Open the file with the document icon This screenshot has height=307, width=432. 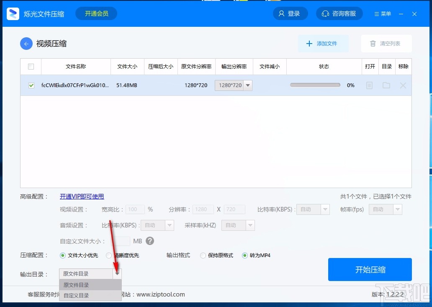pyautogui.click(x=370, y=85)
